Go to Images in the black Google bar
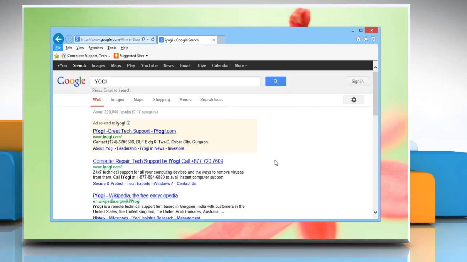467x262 pixels. pos(98,65)
